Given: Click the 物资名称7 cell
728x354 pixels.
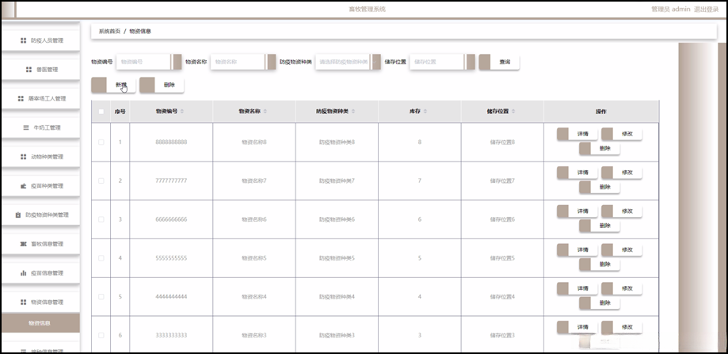Looking at the screenshot, I should pos(254,181).
